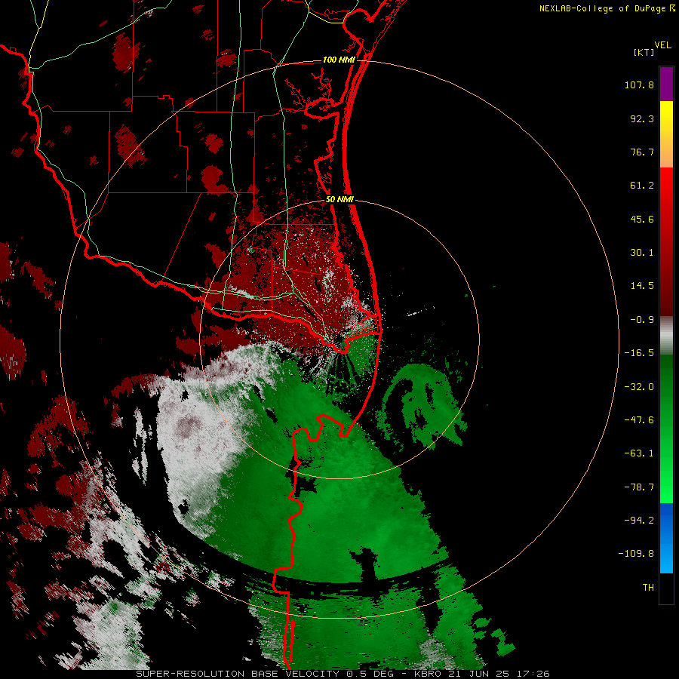Click the blue segment of velocity color bar
679x679 pixels.
pos(666,538)
